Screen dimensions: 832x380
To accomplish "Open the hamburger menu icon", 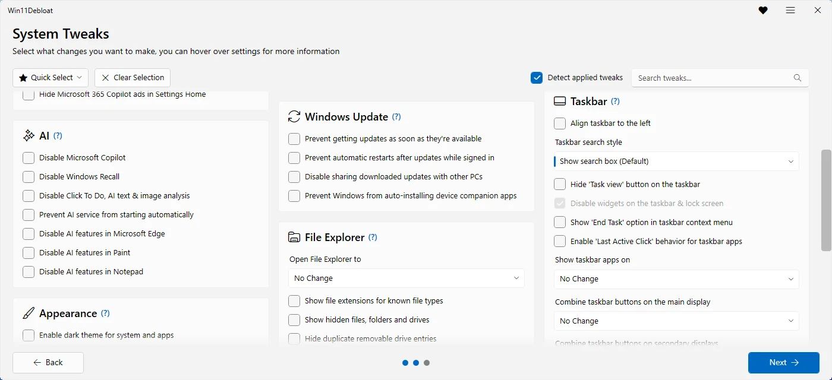I will (x=790, y=10).
